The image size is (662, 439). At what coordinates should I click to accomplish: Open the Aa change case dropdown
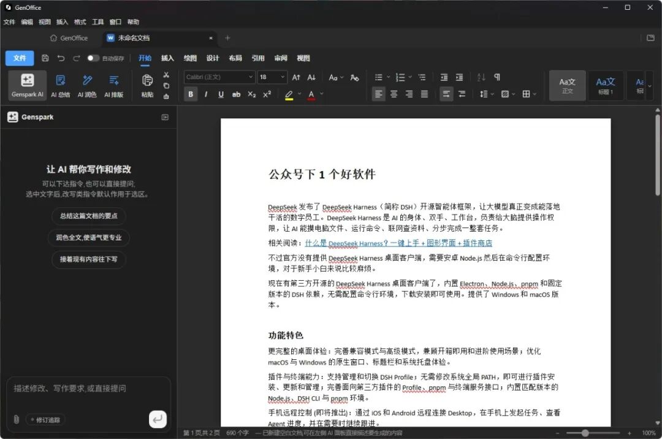point(336,77)
